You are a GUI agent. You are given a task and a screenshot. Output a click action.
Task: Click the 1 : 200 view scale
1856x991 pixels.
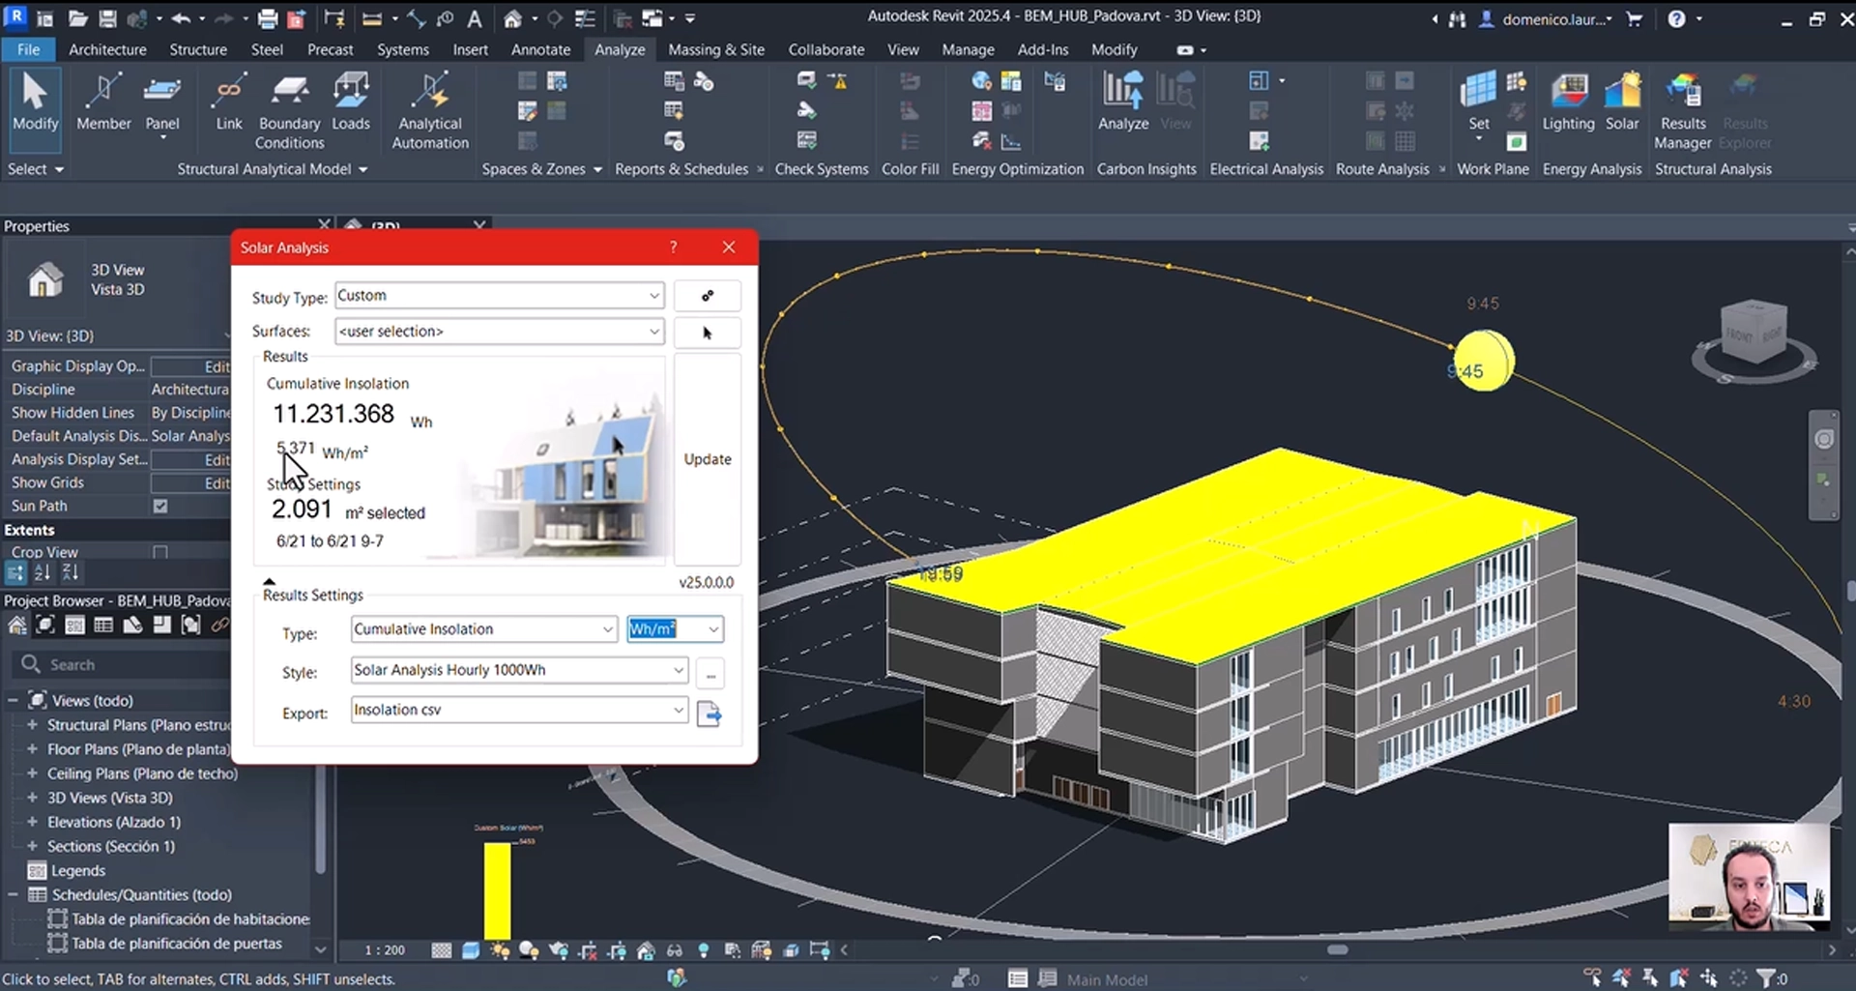pos(385,950)
